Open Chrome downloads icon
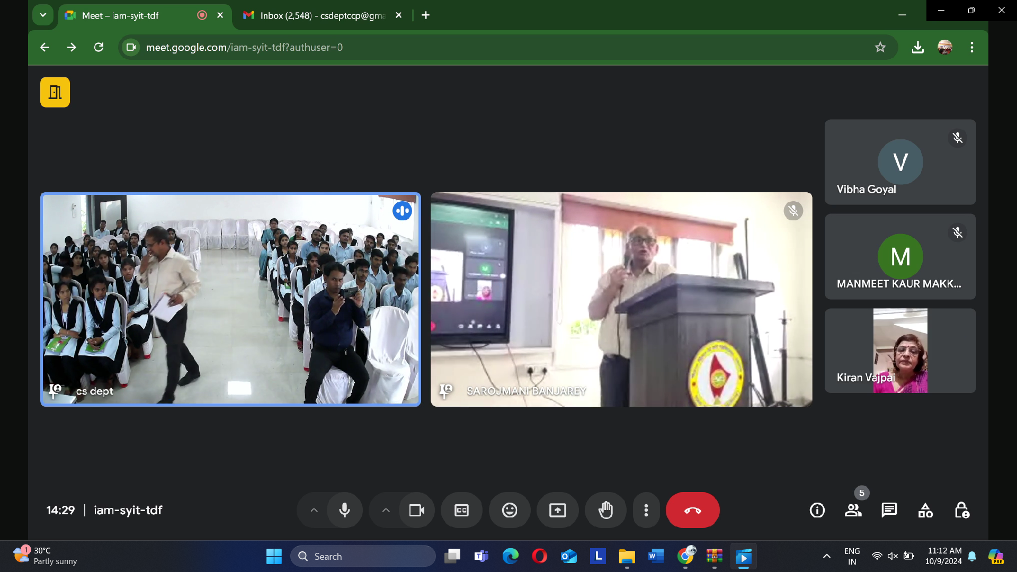1017x572 pixels. point(918,47)
